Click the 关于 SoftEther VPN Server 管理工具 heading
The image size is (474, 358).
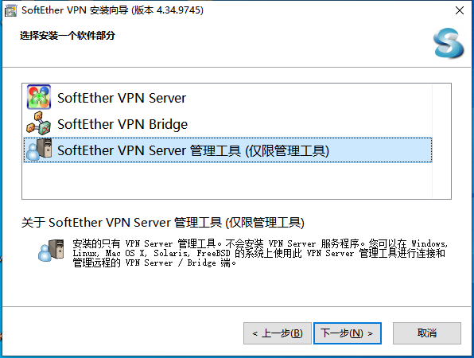(x=162, y=223)
